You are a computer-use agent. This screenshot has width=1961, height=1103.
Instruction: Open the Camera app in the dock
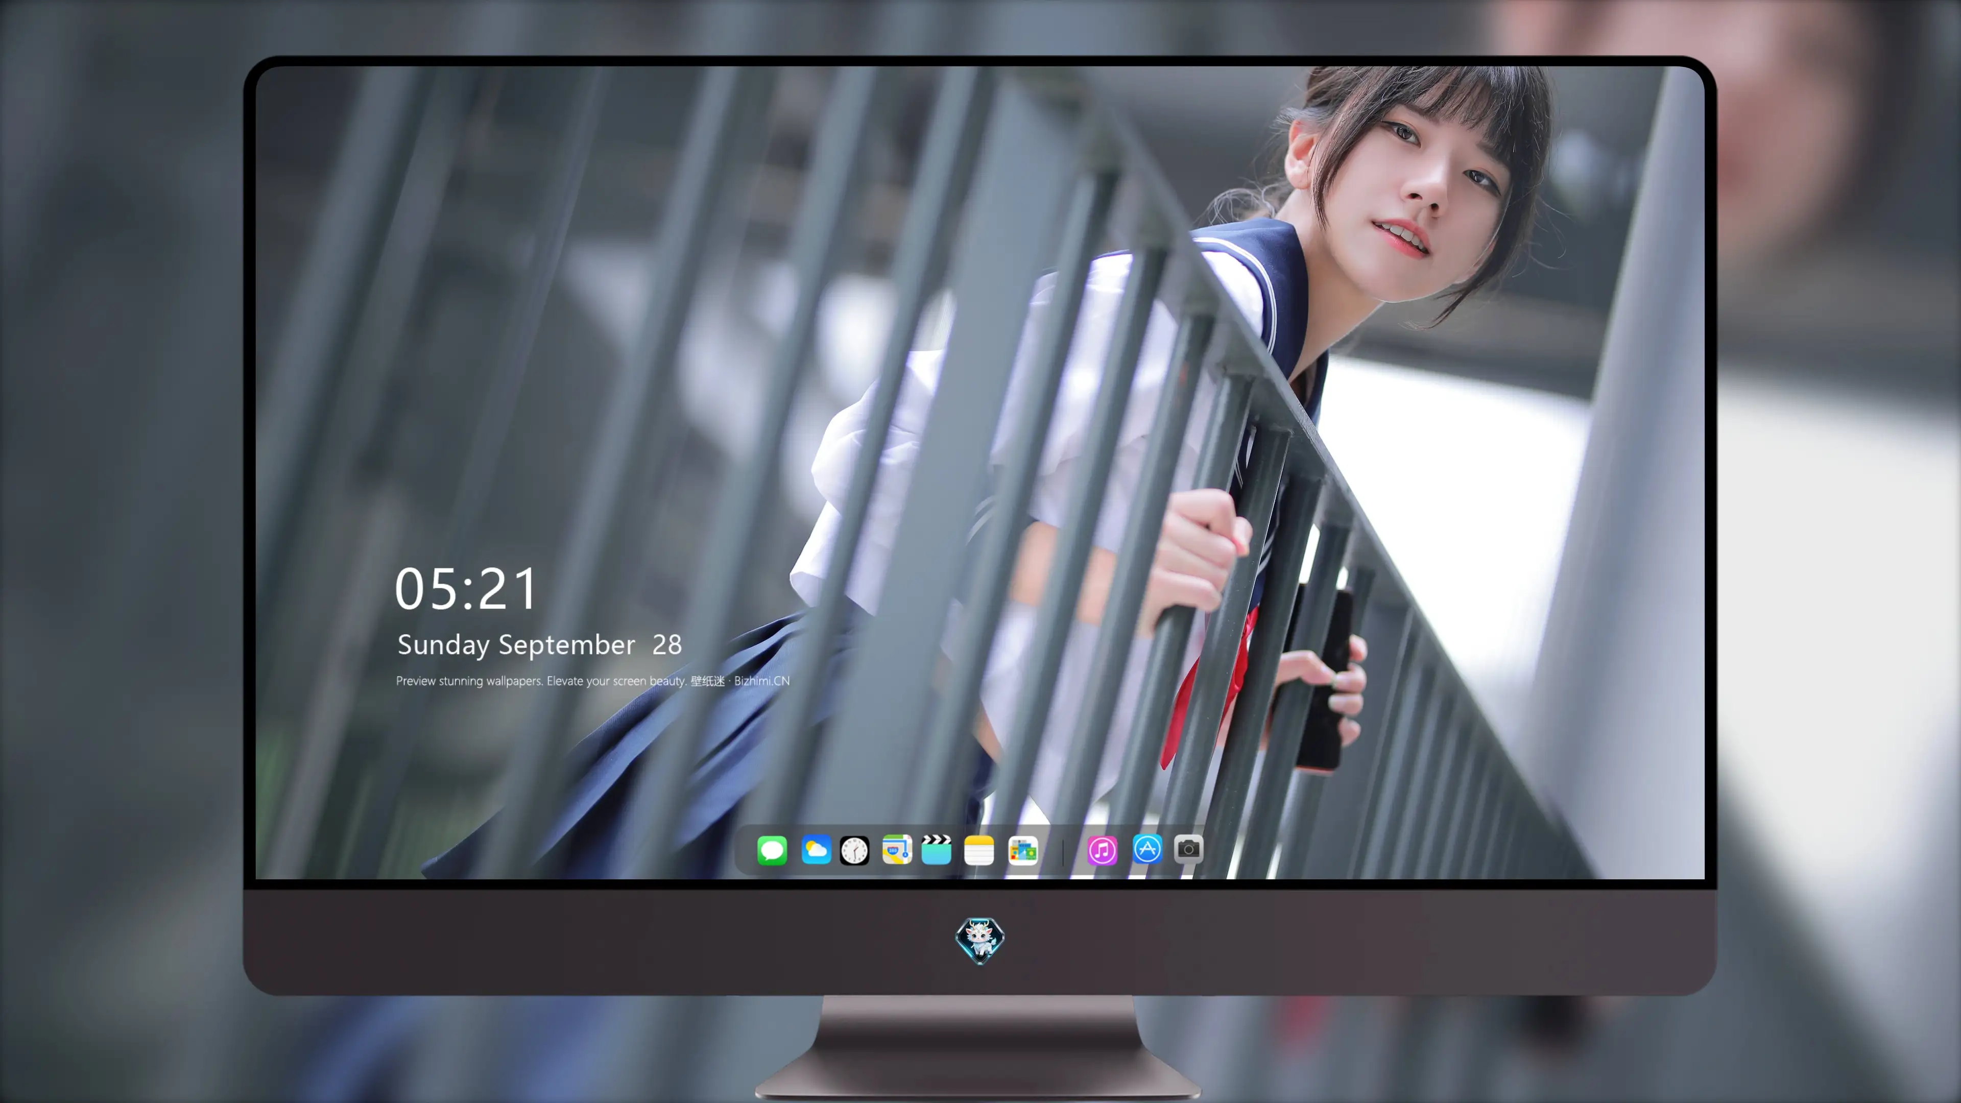click(1188, 849)
